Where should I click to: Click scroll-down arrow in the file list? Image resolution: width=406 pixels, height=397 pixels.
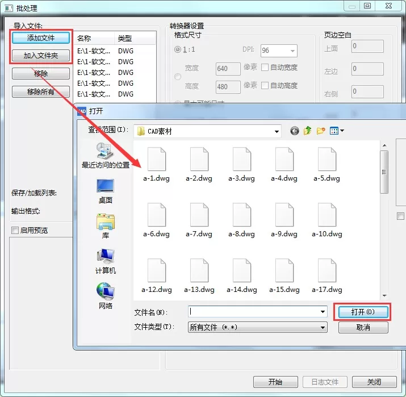(384, 296)
